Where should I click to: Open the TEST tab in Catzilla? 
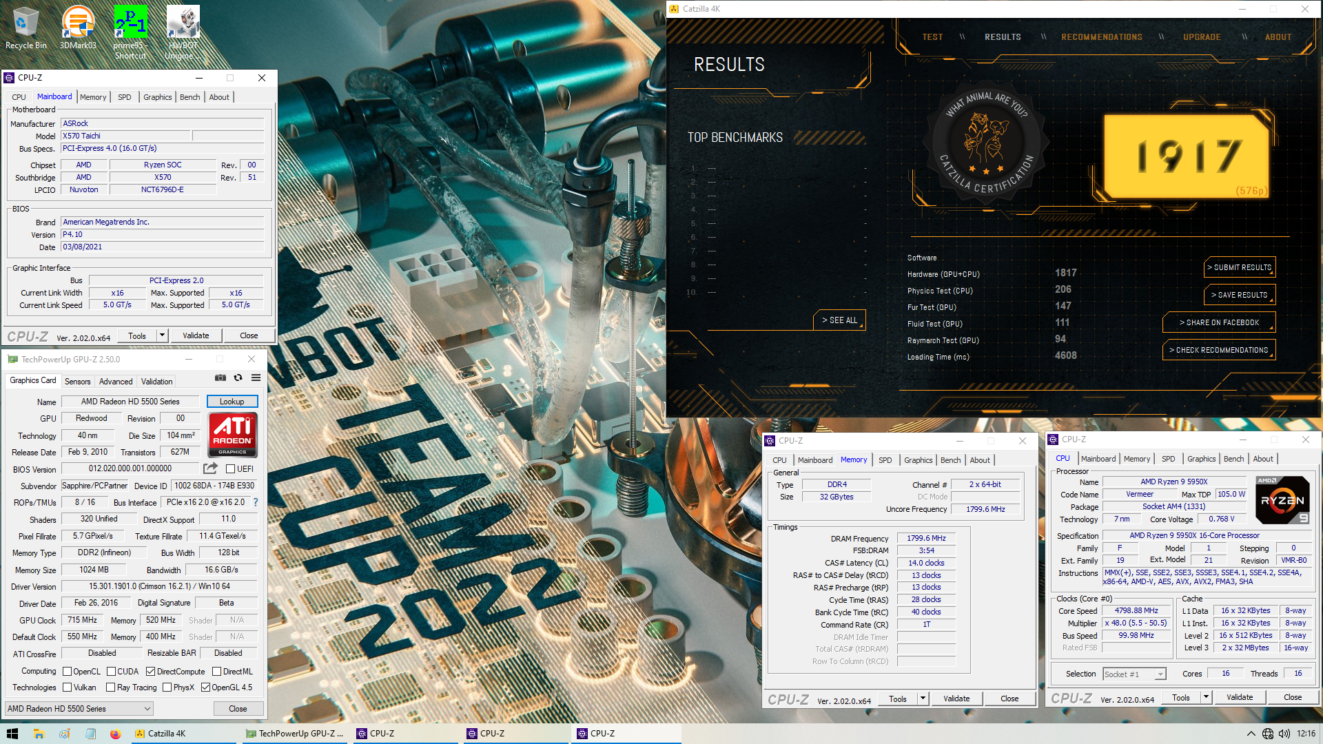(x=932, y=37)
